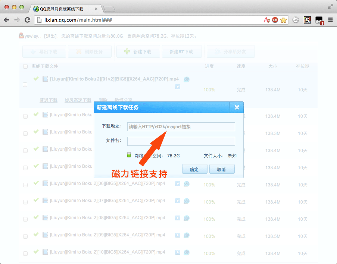Go back with the browser back arrow

(x=7, y=20)
